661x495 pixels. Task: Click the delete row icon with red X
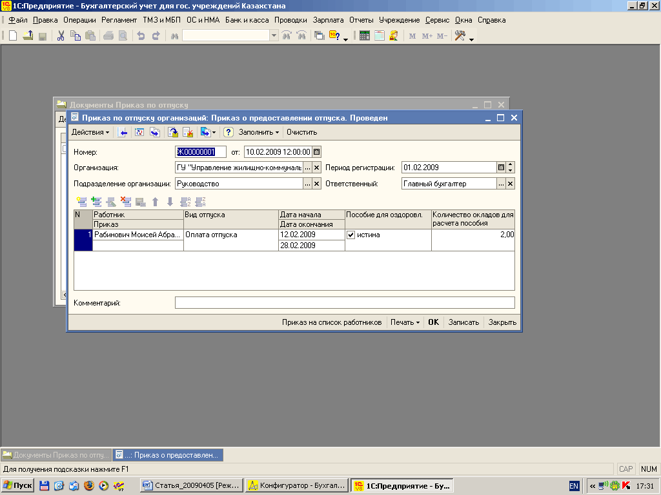pyautogui.click(x=126, y=202)
